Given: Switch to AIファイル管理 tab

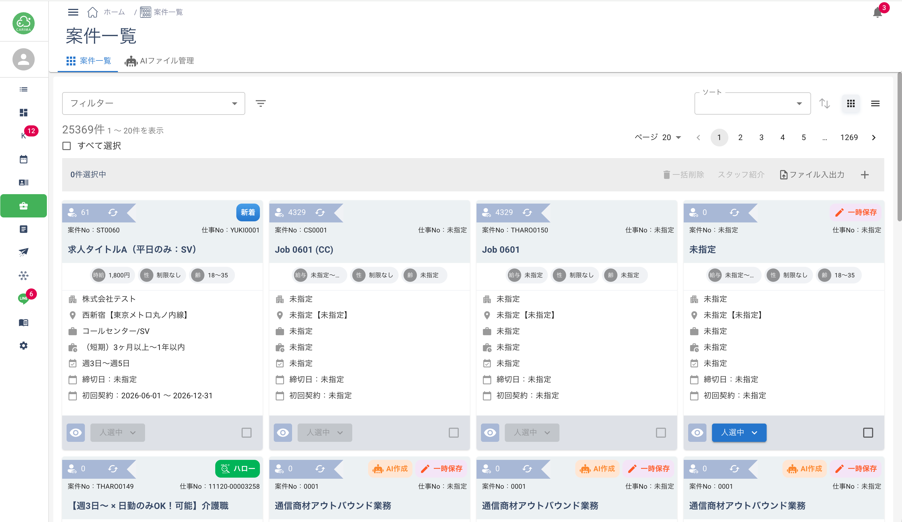Looking at the screenshot, I should (159, 61).
